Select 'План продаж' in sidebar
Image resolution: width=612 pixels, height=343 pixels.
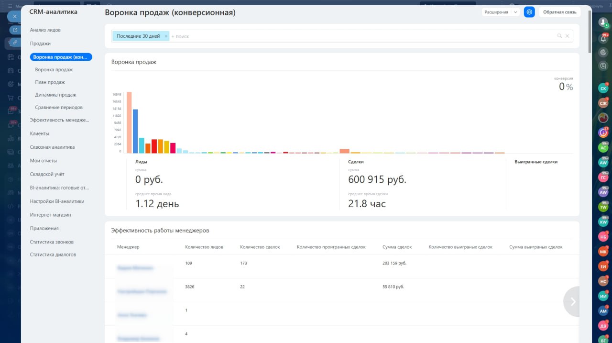[50, 82]
